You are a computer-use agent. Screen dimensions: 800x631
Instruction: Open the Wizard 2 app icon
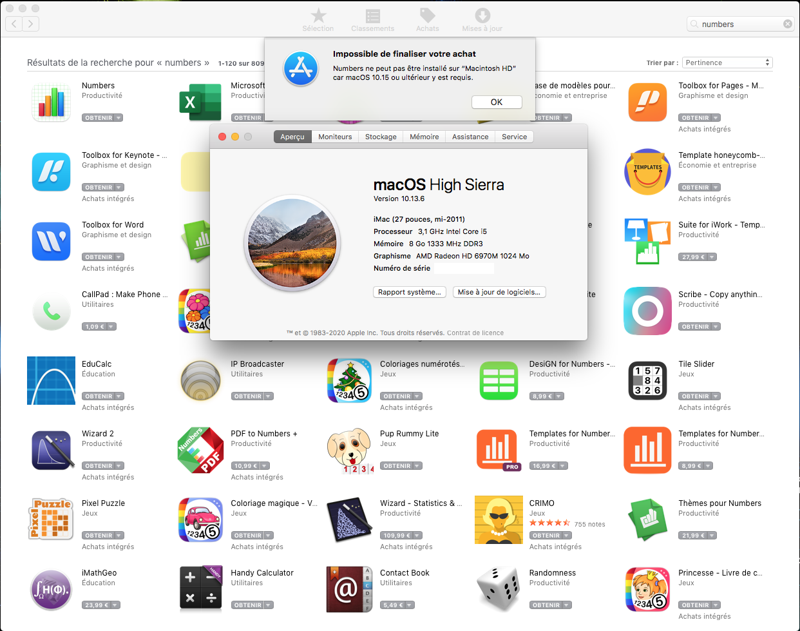click(x=52, y=450)
